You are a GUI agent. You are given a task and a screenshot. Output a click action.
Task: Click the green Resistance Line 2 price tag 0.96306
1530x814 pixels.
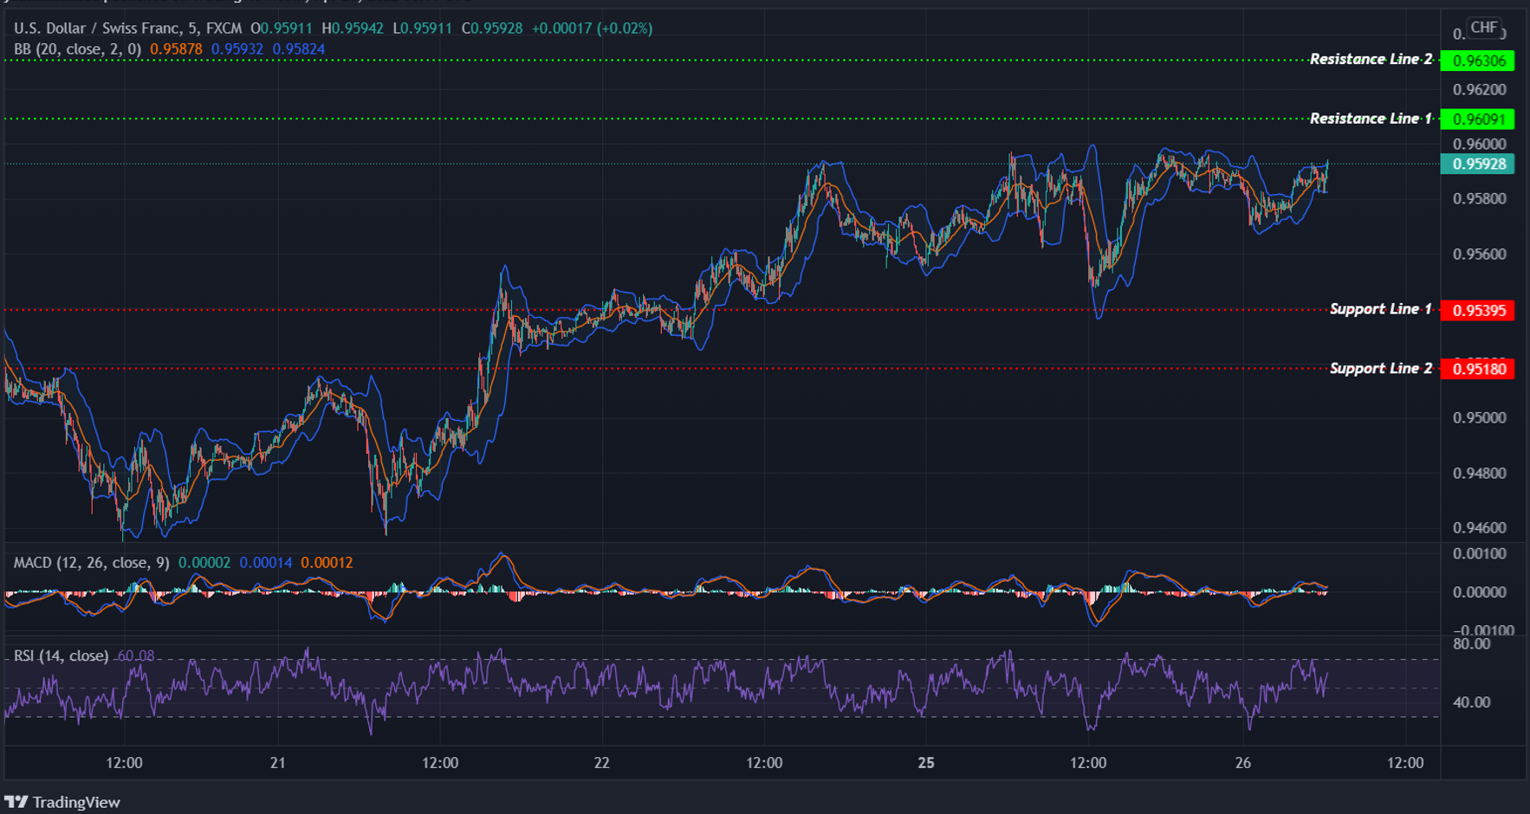[x=1480, y=60]
